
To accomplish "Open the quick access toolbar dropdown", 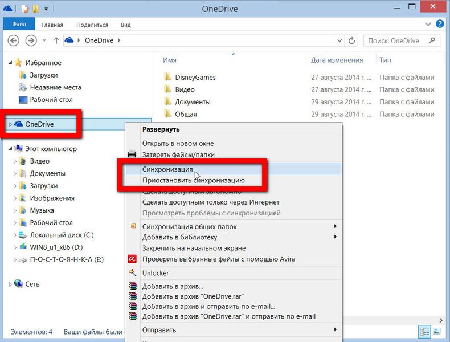I will coord(46,9).
